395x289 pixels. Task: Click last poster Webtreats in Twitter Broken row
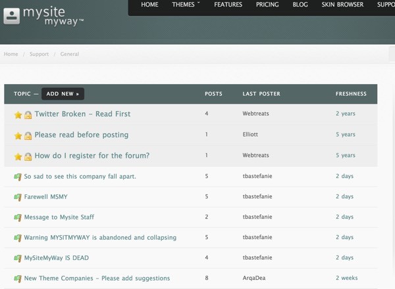click(x=255, y=114)
